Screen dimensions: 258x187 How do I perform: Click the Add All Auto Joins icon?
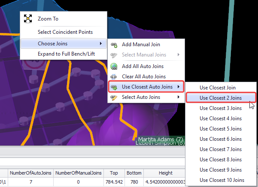[114, 66]
